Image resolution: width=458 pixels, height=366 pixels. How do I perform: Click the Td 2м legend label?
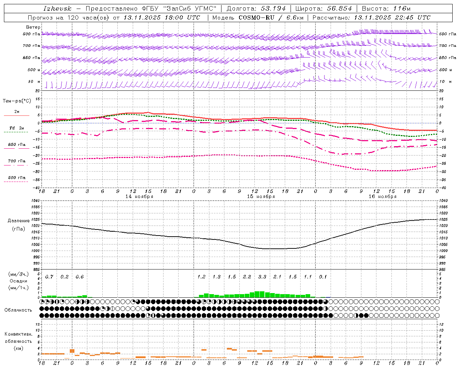click(16, 128)
